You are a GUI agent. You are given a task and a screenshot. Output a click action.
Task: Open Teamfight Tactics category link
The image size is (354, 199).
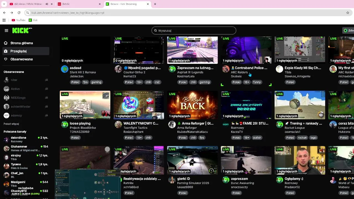pos(135,128)
